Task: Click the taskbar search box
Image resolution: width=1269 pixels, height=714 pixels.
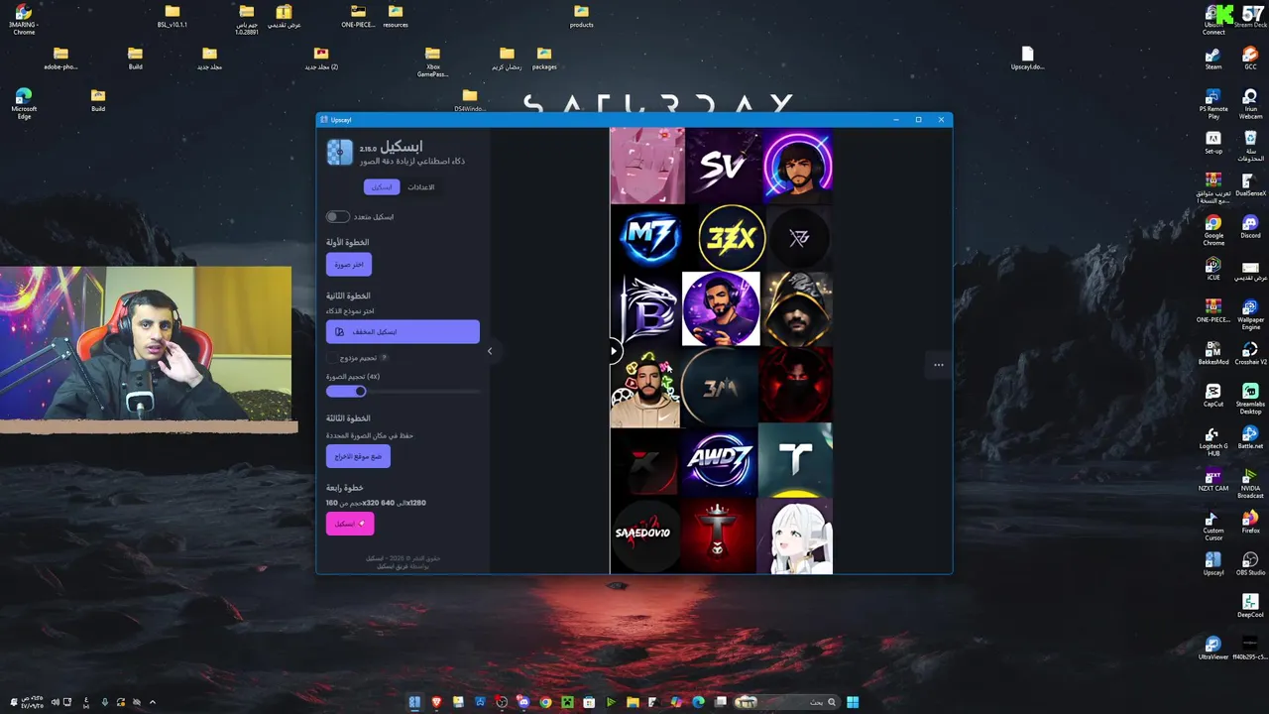Action: pyautogui.click(x=789, y=702)
